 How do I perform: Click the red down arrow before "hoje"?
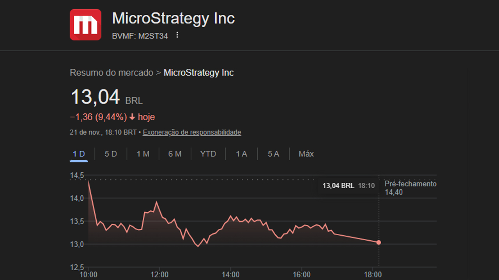coord(133,117)
